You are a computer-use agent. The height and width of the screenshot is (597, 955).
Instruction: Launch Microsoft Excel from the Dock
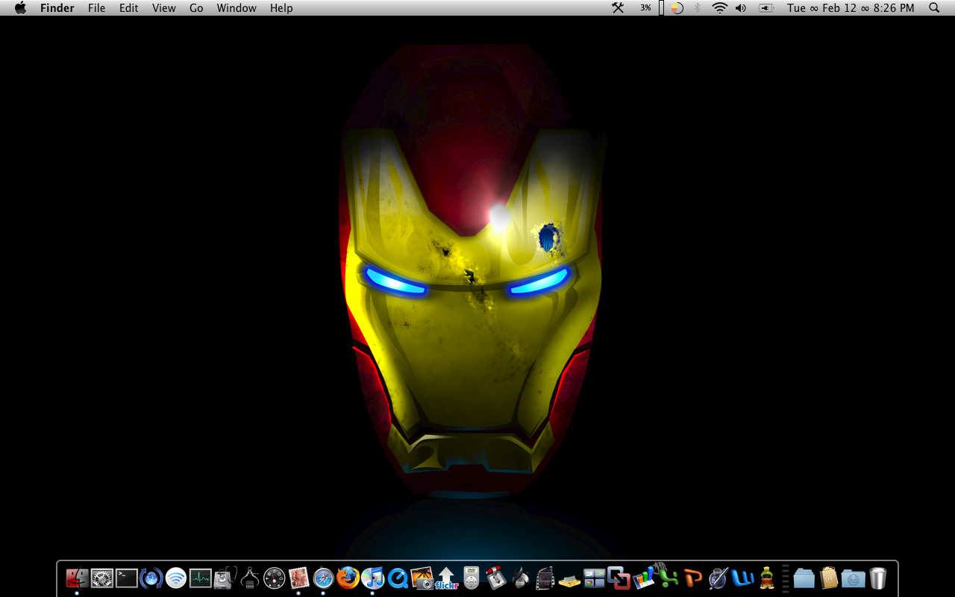click(668, 576)
